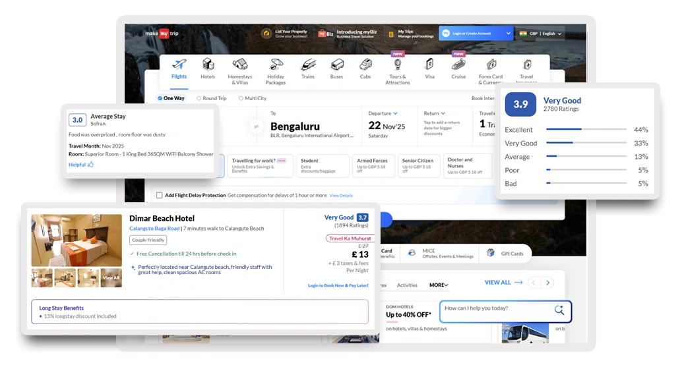Open the Buses icon
The height and width of the screenshot is (367, 680).
click(x=336, y=65)
